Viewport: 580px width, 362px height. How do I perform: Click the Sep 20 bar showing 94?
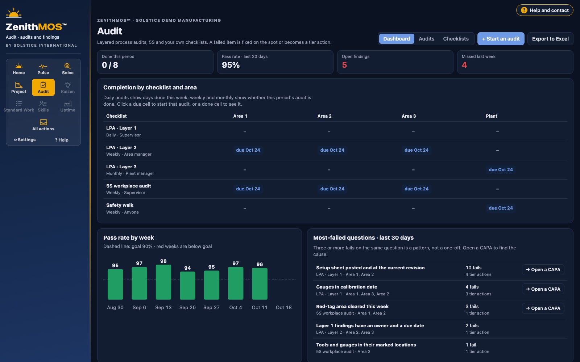click(187, 286)
